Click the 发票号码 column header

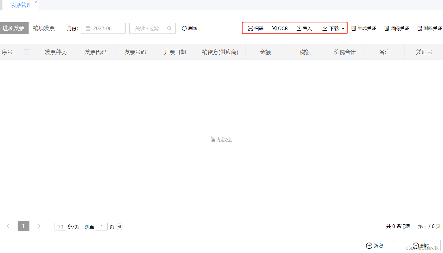tap(135, 52)
